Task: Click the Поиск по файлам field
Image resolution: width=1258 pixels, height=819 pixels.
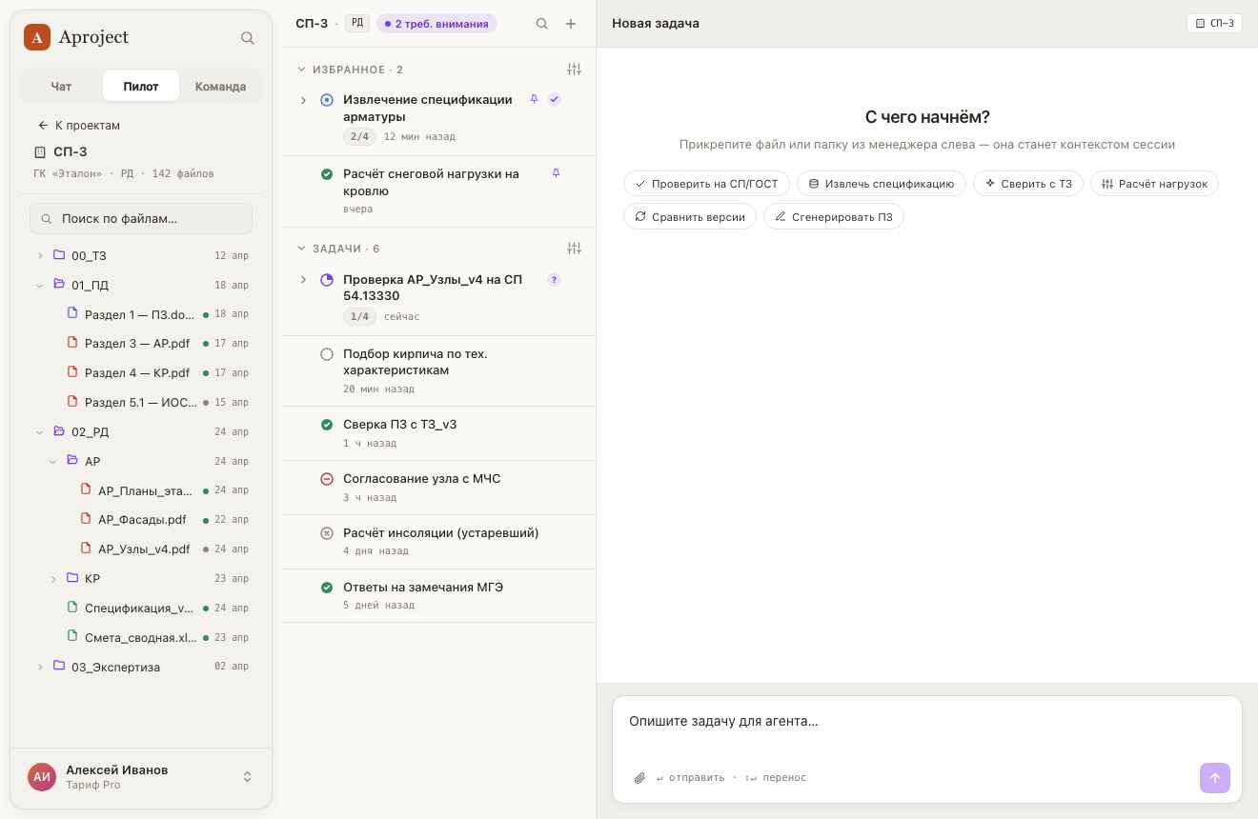Action: [x=141, y=219]
